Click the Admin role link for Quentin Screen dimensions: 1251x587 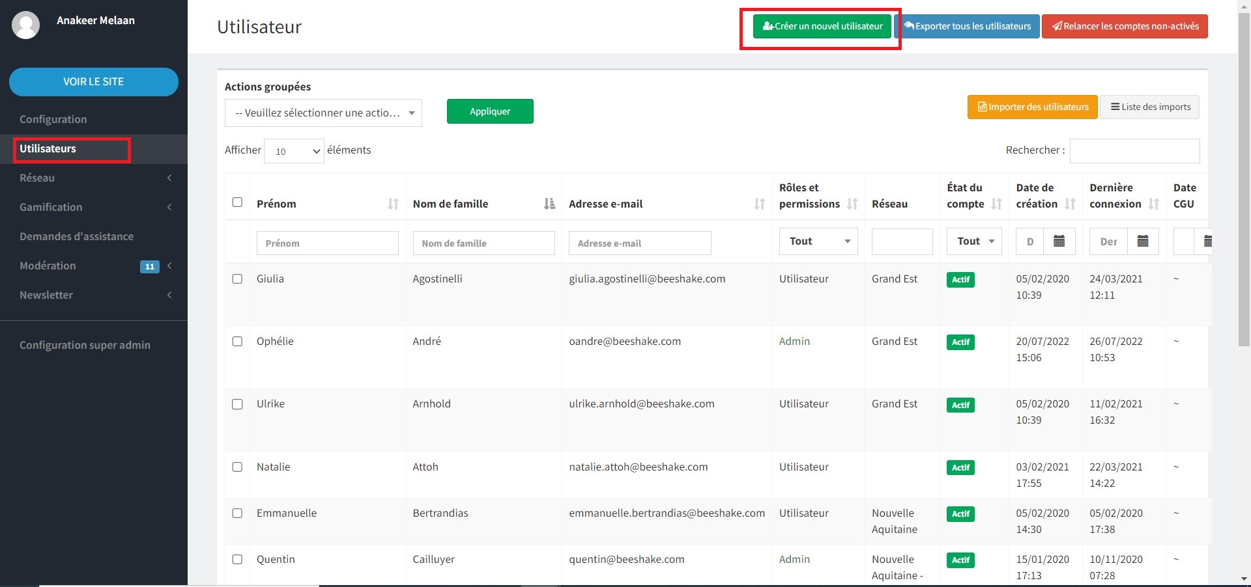(794, 559)
